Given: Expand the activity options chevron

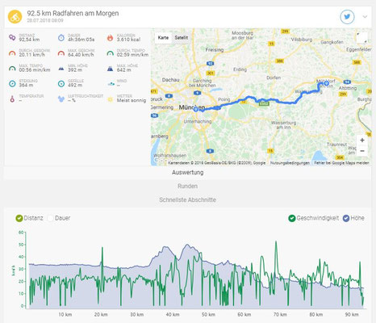Looking at the screenshot, I should [x=365, y=17].
